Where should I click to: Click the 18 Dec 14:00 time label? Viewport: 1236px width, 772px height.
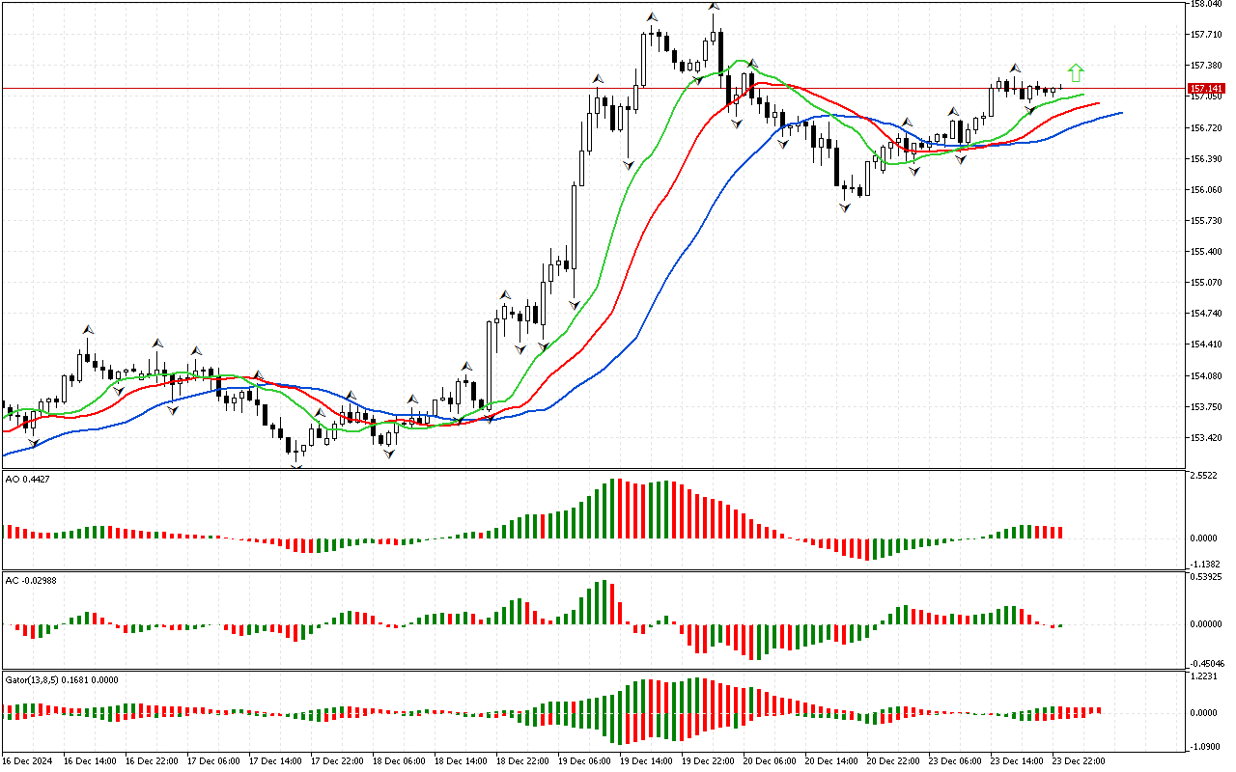pos(460,760)
